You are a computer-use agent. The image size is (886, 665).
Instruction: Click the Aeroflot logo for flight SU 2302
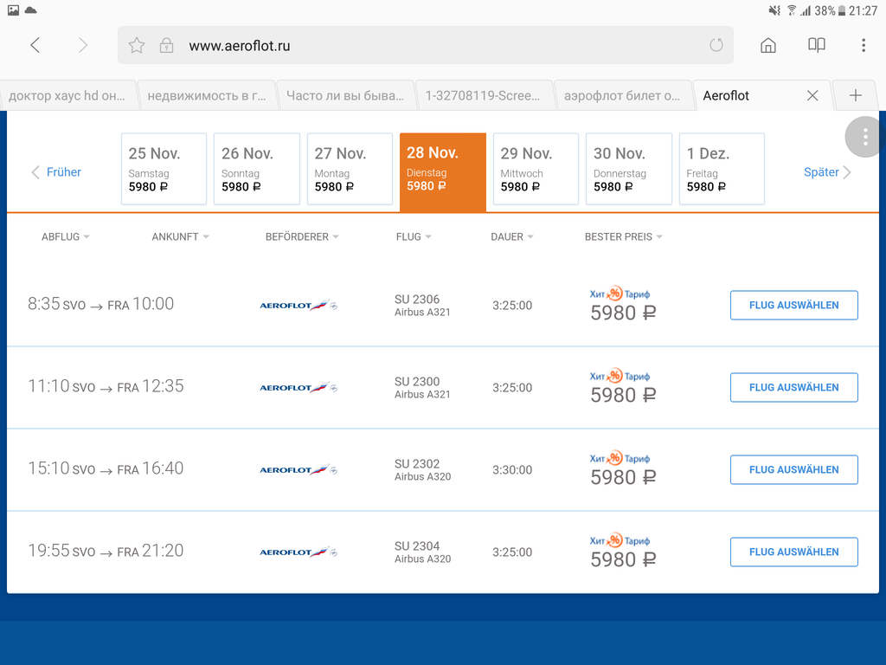(299, 470)
